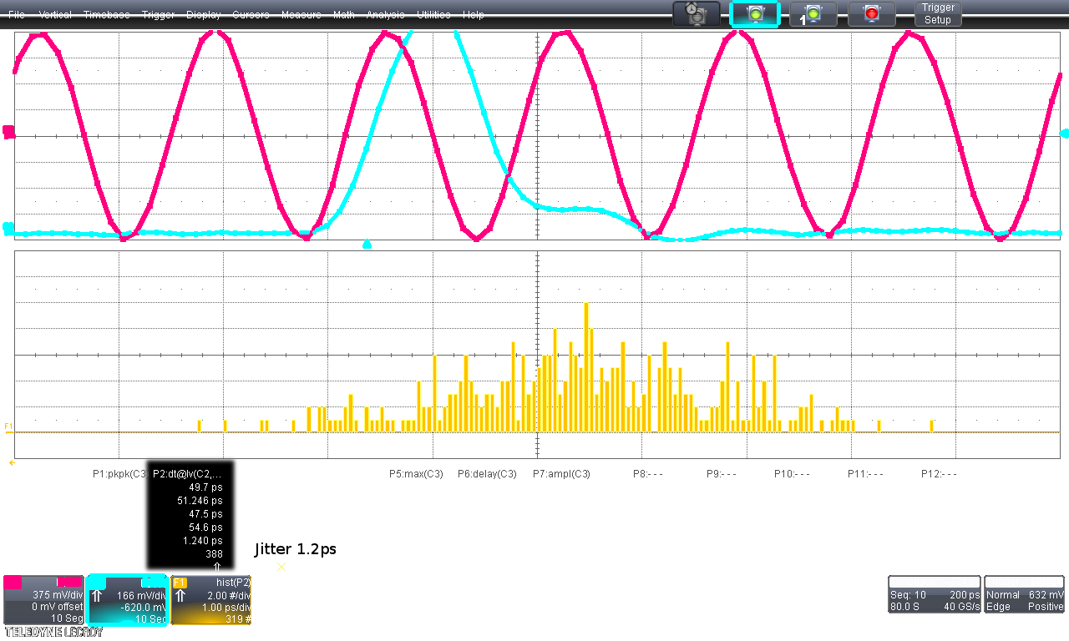Select the P7:ampl(C3) measurement label
This screenshot has width=1069, height=641.
pyautogui.click(x=561, y=474)
